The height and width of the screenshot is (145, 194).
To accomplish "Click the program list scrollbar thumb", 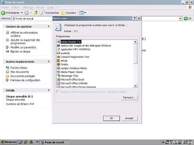I will pyautogui.click(x=135, y=54).
